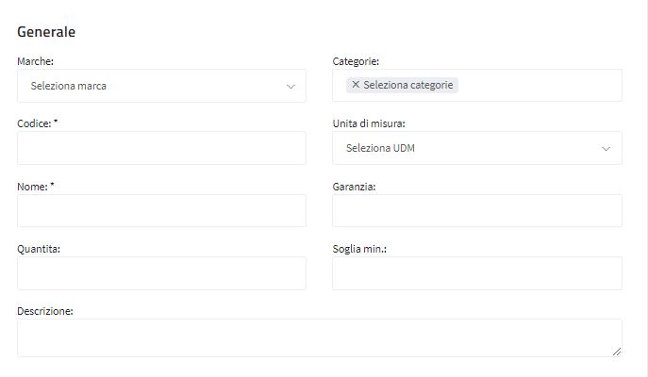648x377 pixels.
Task: Remove the Seleziona categorie tag via X
Action: pos(356,85)
